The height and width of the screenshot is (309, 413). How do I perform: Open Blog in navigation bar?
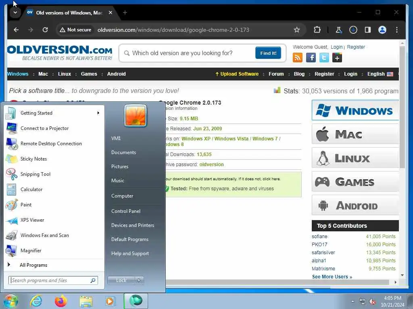tap(299, 74)
